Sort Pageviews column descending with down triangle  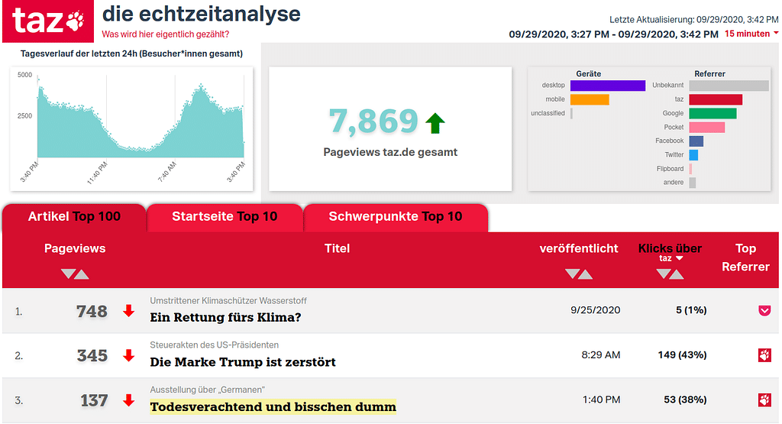[x=68, y=274]
